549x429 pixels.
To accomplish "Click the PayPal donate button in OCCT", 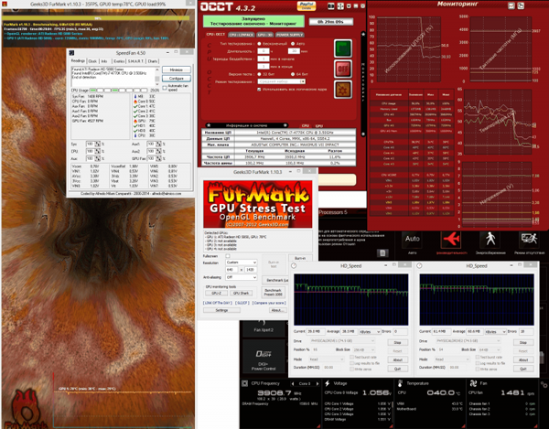I will point(307,6).
